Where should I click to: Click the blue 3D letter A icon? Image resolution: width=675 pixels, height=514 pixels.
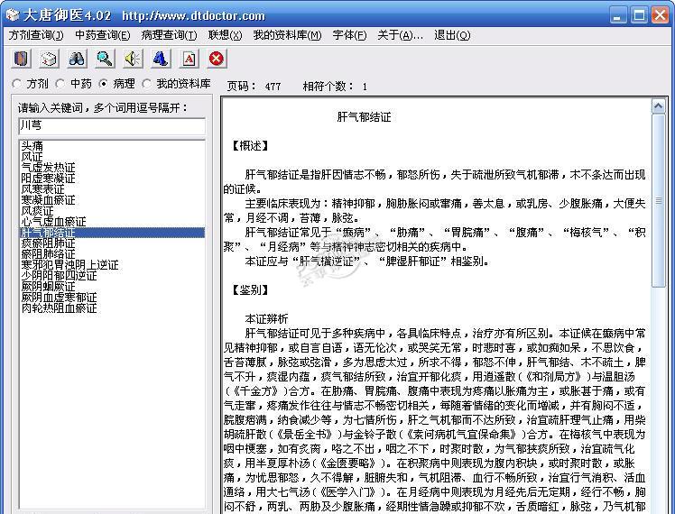(x=161, y=59)
